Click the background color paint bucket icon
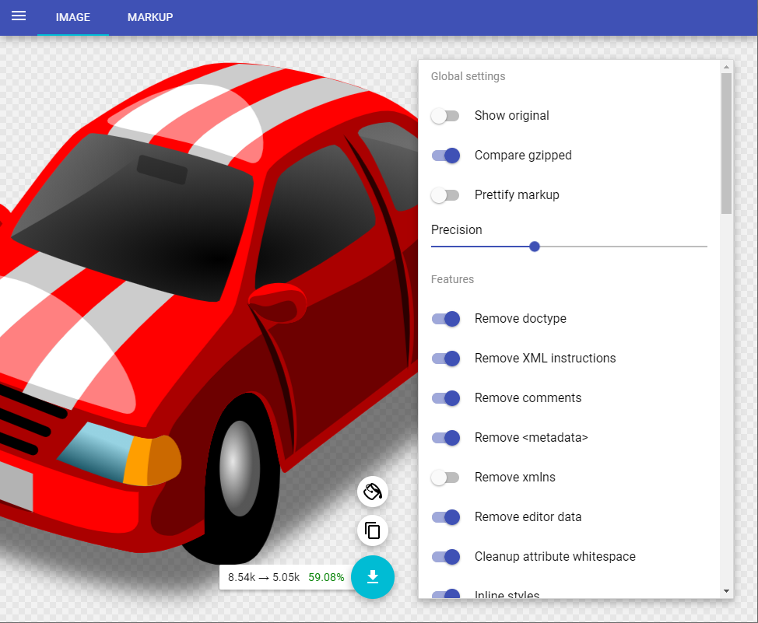Screen dimensions: 758x623 click(x=372, y=492)
